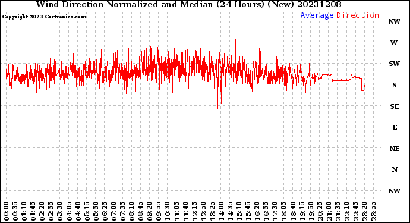Click the 05:50 time axis label
The image size is (410, 223).
click(96, 211)
